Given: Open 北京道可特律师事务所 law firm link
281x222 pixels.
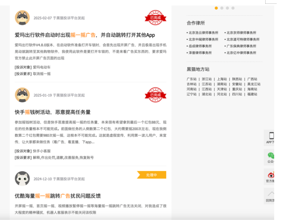Looking at the screenshot, I should tap(243, 39).
